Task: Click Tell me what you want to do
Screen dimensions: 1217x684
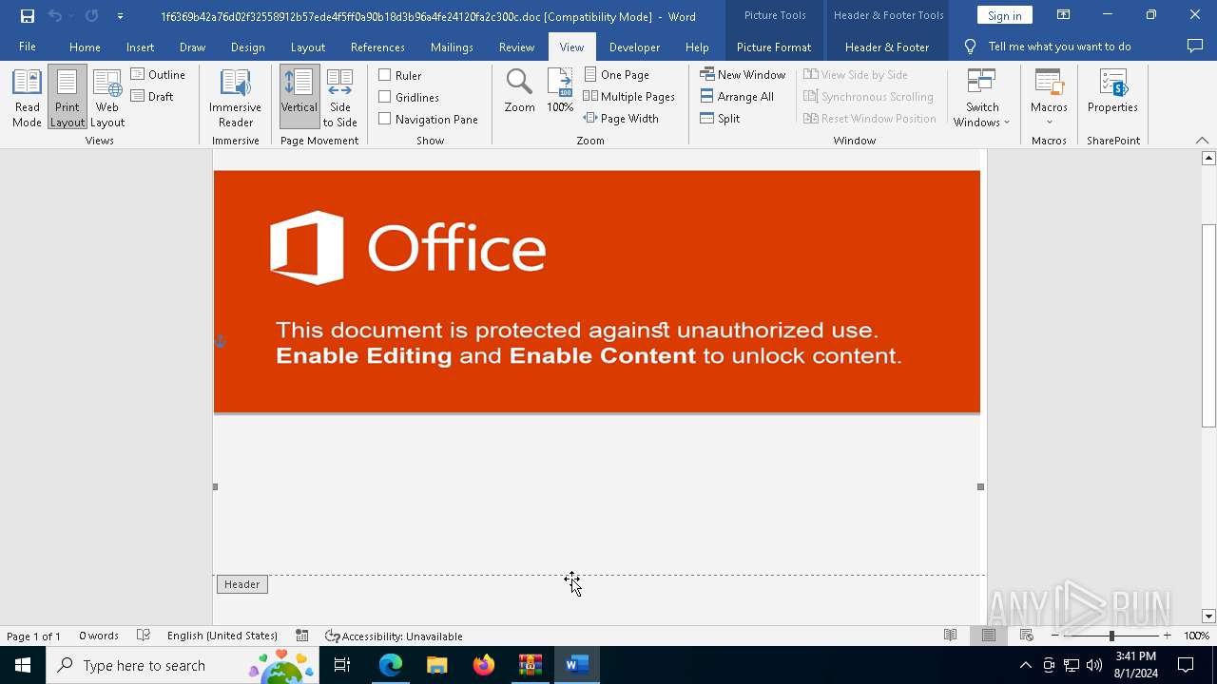Action: (1048, 47)
